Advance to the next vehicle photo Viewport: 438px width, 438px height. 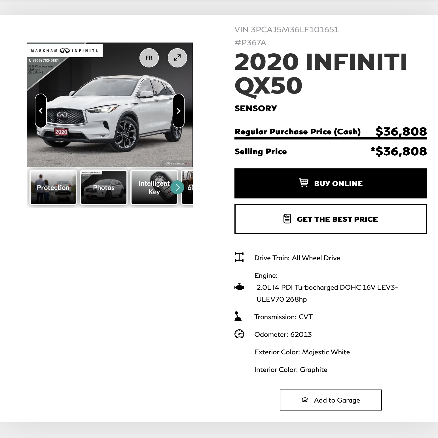(179, 111)
